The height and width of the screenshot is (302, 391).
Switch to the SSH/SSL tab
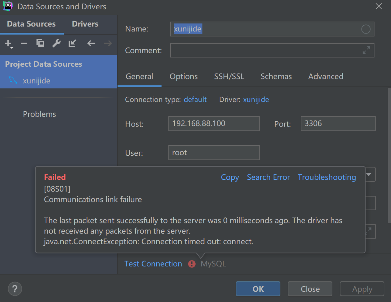(x=229, y=76)
